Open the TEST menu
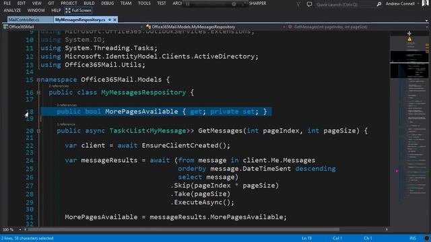 pos(162,3)
